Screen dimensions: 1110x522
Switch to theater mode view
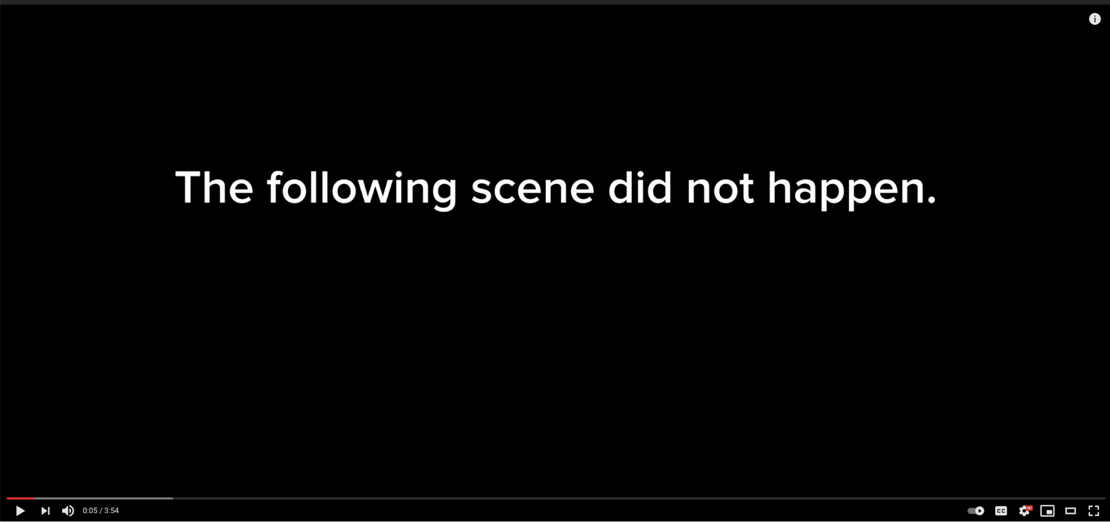1071,511
